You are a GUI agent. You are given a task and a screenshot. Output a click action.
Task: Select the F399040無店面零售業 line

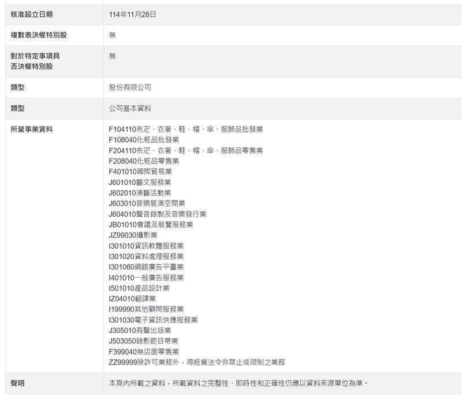click(144, 352)
